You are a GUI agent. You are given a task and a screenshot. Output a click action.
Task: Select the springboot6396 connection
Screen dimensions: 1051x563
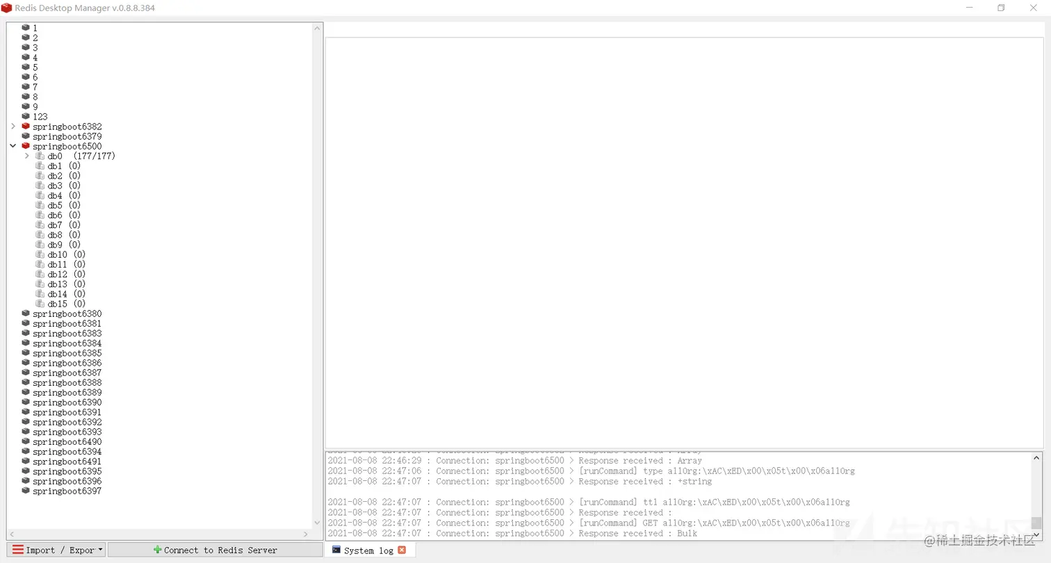click(x=67, y=481)
